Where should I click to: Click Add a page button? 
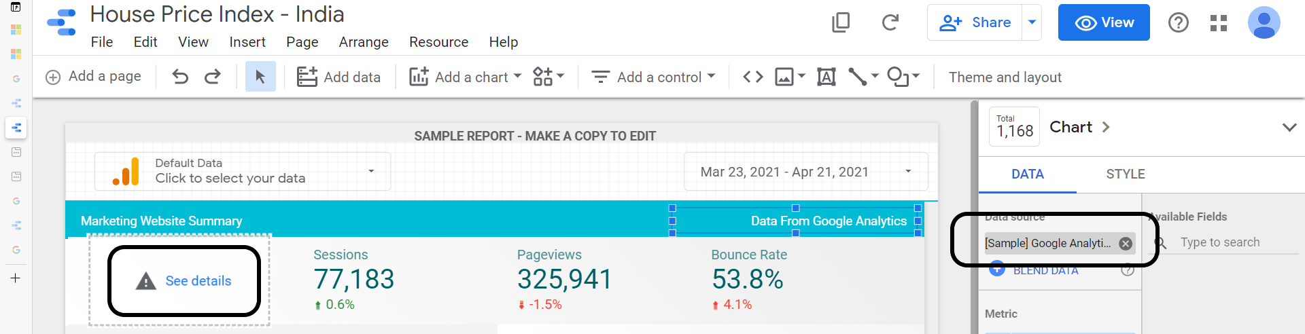click(93, 77)
